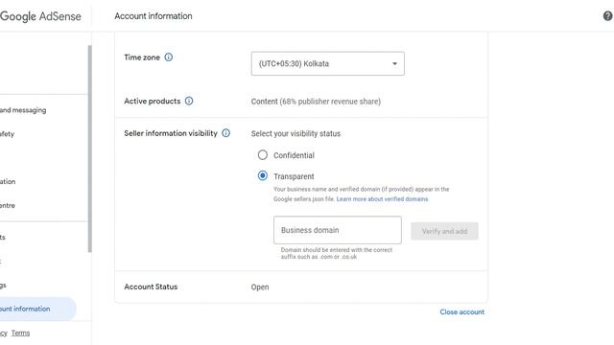Viewport: 614px width, 345px height.
Task: Click the Account Status value Open
Action: (260, 287)
